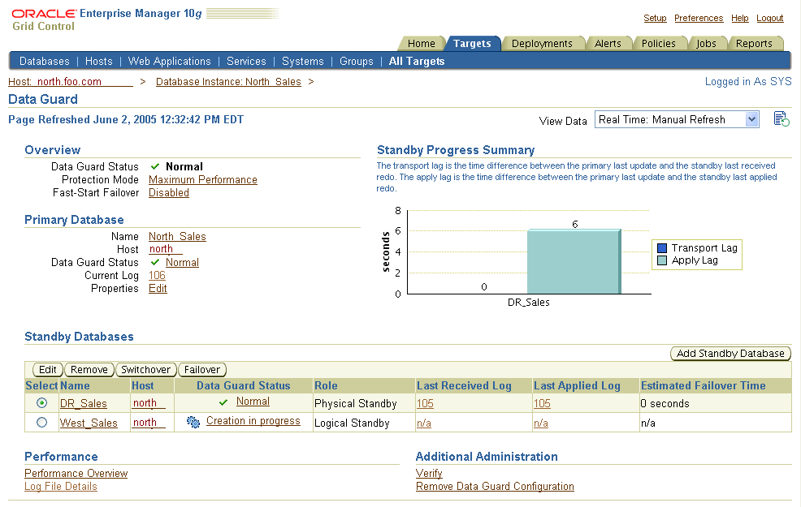Click the Apply Lag legend color swatch

662,260
